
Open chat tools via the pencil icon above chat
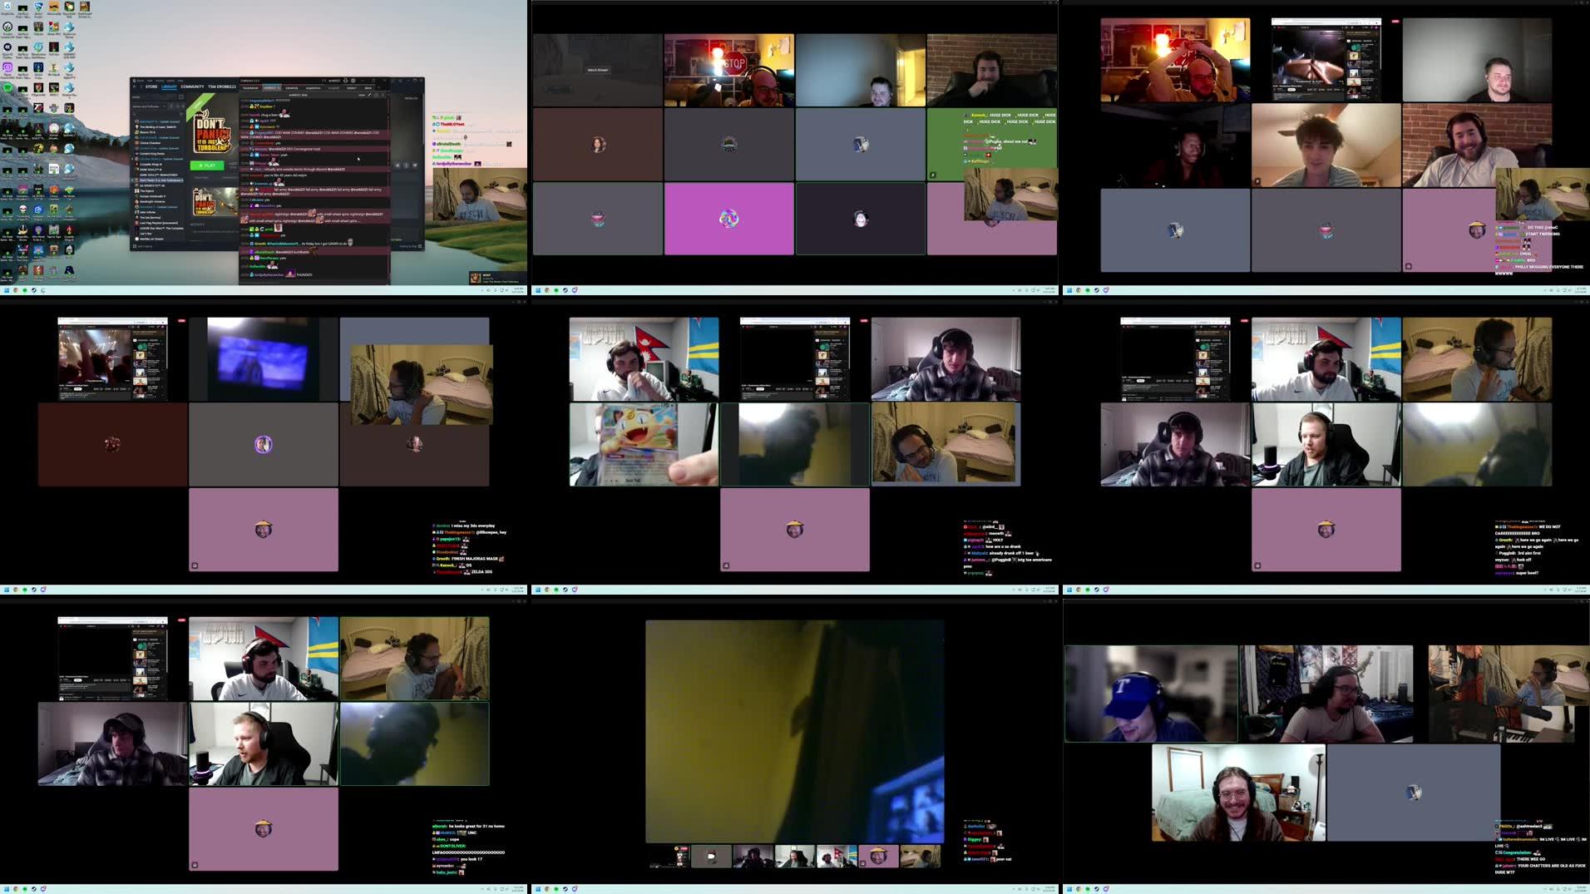coord(369,96)
